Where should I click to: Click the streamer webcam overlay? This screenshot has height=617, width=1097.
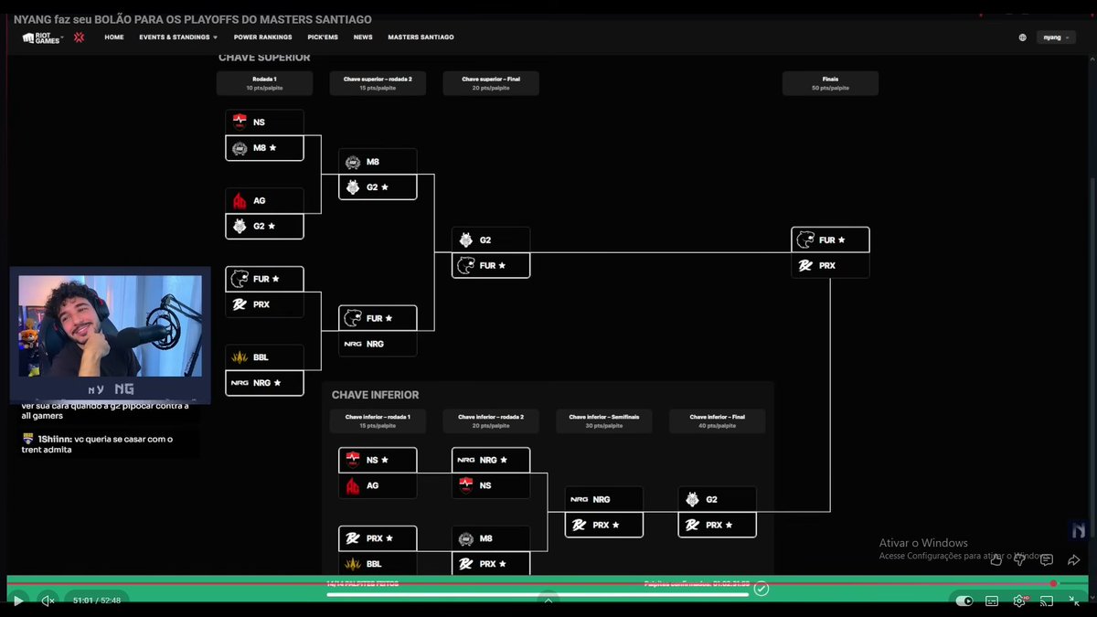[110, 335]
